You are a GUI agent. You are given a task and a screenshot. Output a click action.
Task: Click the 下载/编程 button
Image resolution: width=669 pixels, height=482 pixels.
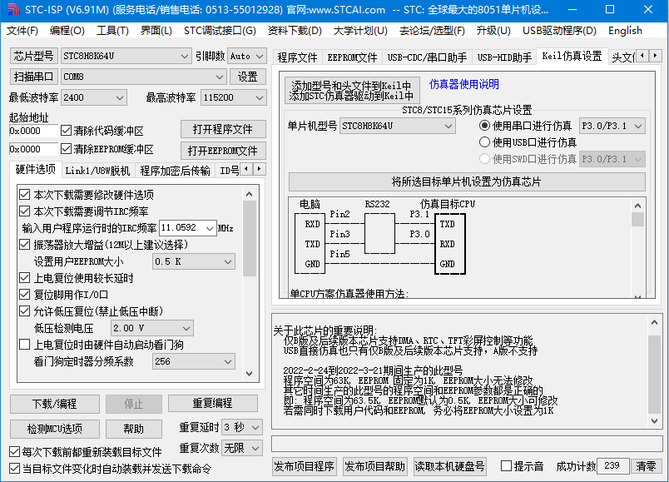point(53,404)
